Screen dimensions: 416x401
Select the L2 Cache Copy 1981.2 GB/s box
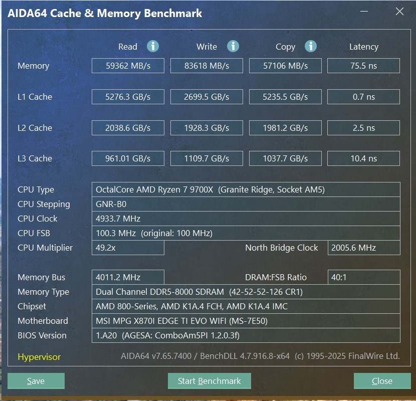pyautogui.click(x=285, y=128)
